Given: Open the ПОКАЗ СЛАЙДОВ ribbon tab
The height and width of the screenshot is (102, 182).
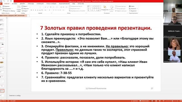Looking at the screenshot, I should click(x=51, y=4).
